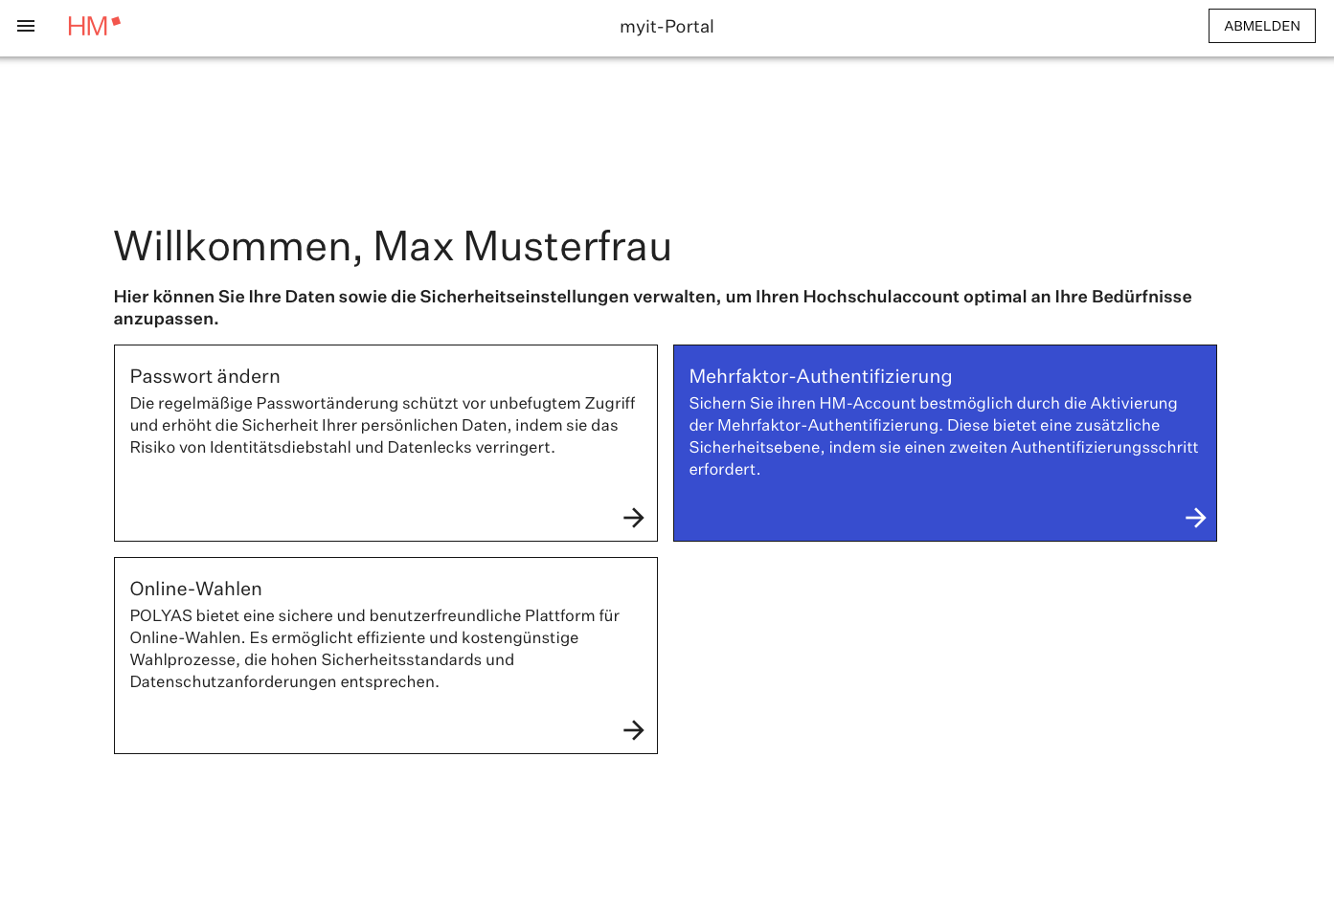Screen dimensions: 1334x913
Task: Click the red HM logo
Action: click(87, 27)
